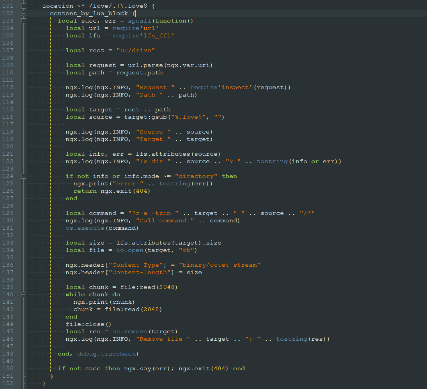This screenshot has height=389, width=427.
Task: Collapse the if-block fold on line 124
Action: point(24,176)
